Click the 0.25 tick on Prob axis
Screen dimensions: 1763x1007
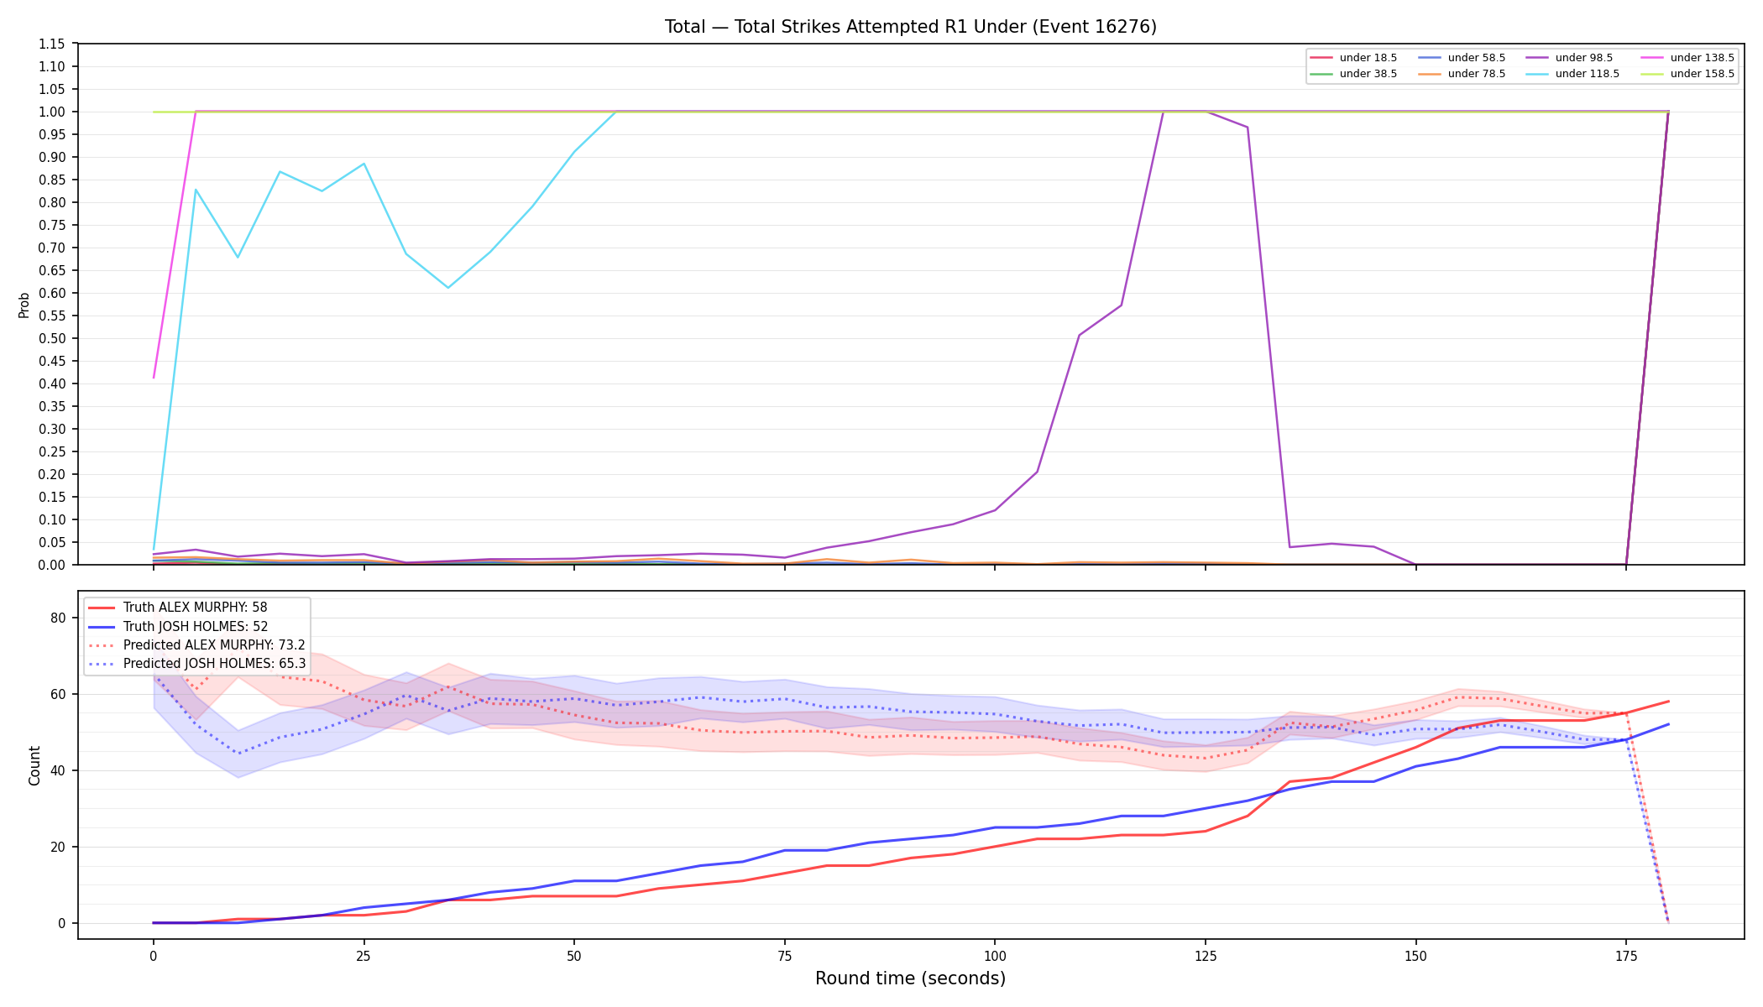pos(53,452)
